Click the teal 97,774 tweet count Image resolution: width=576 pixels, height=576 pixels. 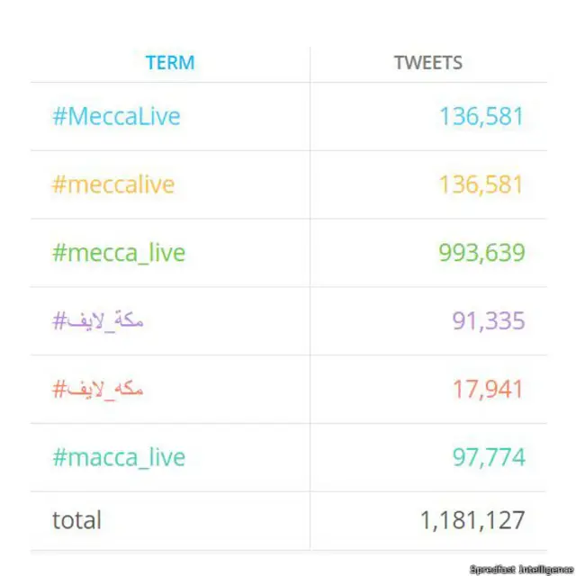point(488,457)
